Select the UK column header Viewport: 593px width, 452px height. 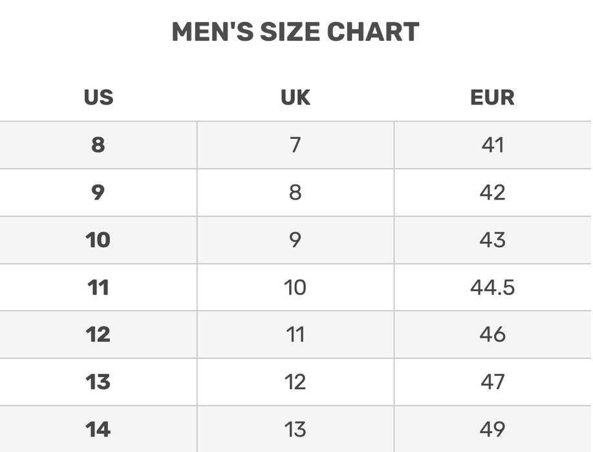click(x=296, y=98)
